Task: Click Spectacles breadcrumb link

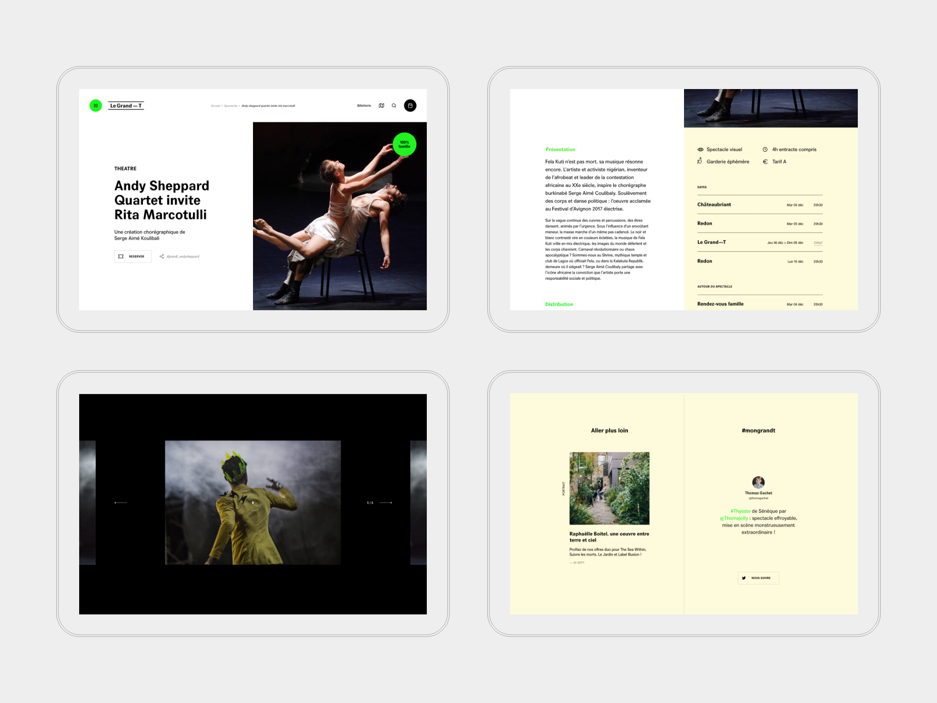Action: point(231,106)
